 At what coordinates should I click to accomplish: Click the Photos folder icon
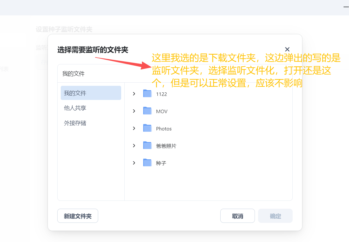click(147, 128)
